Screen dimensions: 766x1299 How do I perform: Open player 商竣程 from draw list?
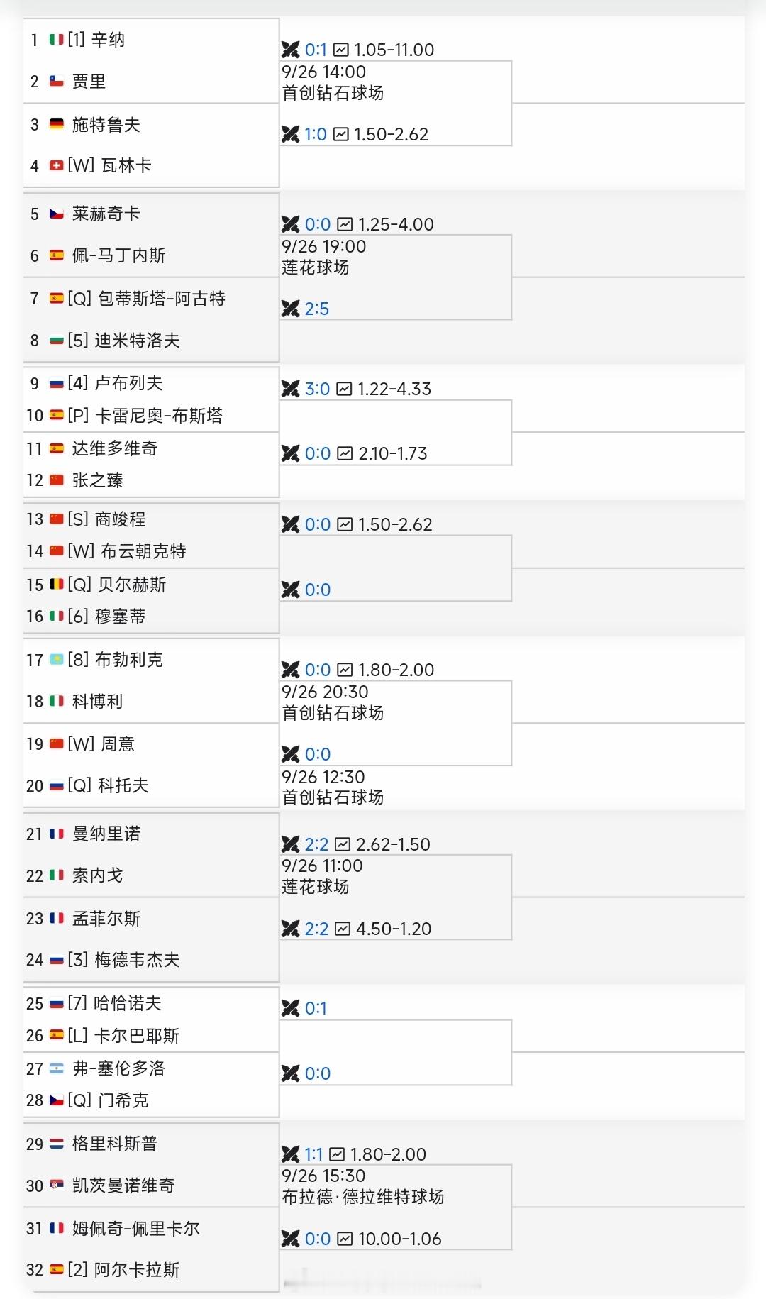point(121,519)
